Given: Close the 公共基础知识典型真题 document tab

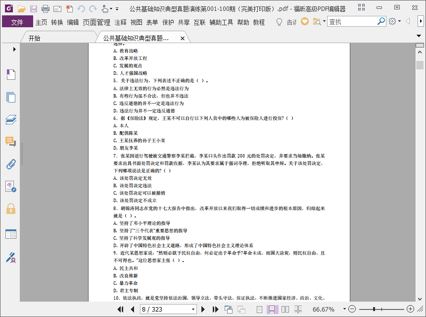Looking at the screenshot, I should point(183,38).
